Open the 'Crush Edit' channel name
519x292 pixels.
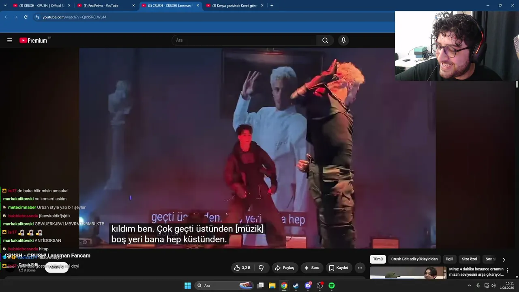tap(28, 265)
